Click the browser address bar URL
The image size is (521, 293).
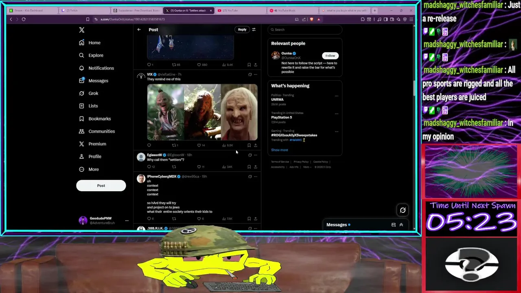point(133,19)
